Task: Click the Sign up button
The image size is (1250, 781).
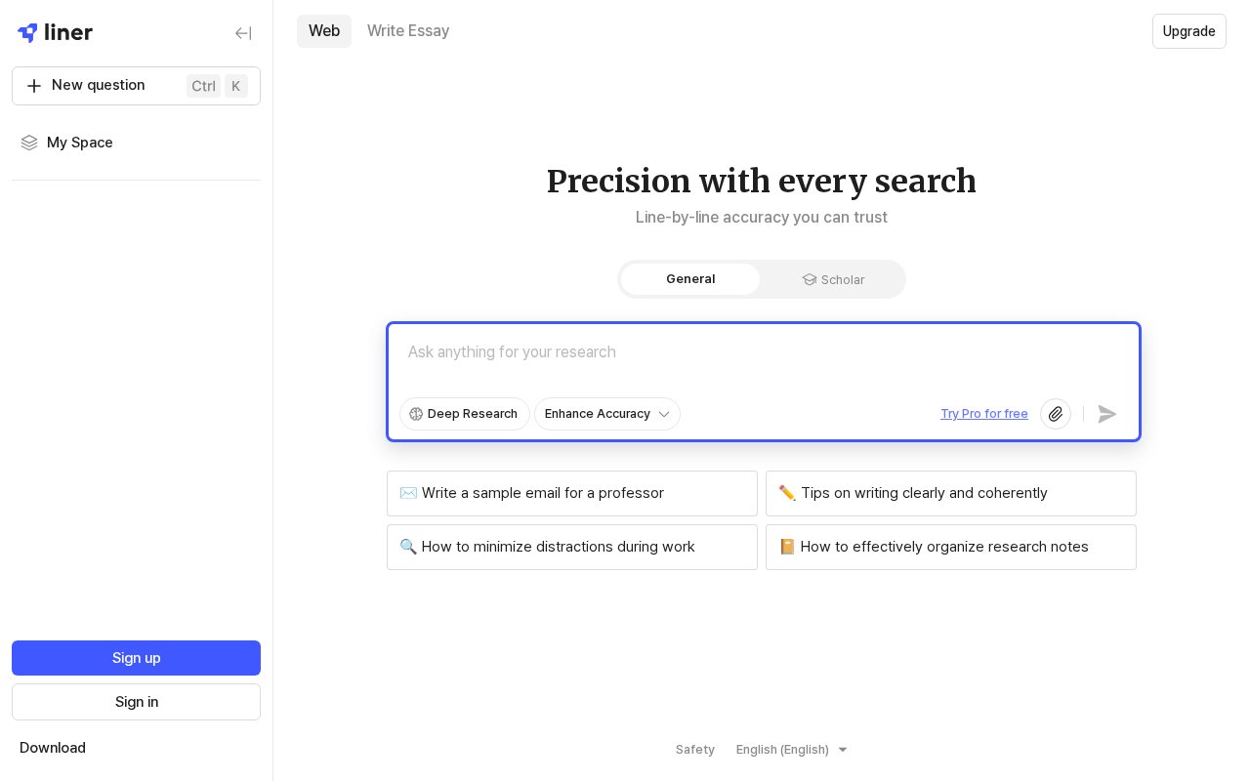Action: point(136,658)
